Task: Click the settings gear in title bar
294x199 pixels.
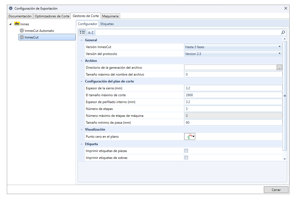Action: tap(11, 8)
